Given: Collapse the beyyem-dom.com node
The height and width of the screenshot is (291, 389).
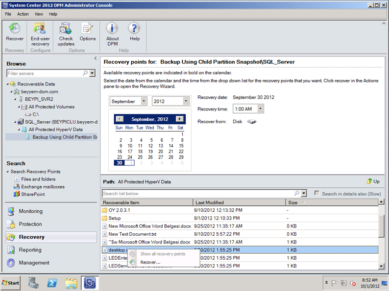Looking at the screenshot, I should (x=11, y=91).
